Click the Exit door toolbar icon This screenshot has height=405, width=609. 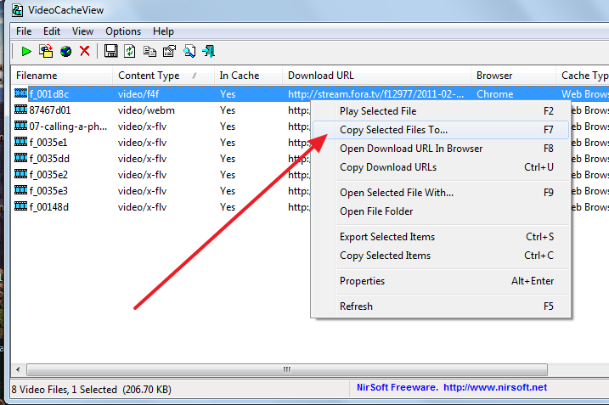[209, 51]
